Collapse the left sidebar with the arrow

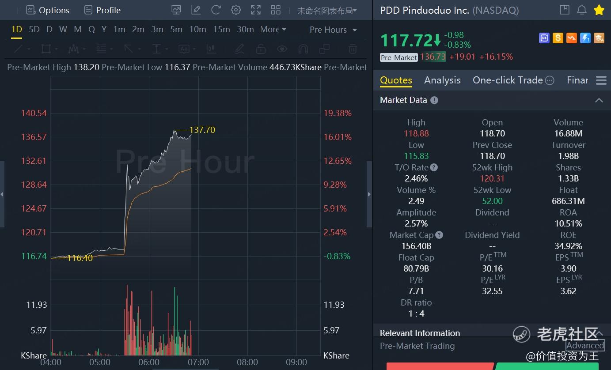[x=2, y=194]
